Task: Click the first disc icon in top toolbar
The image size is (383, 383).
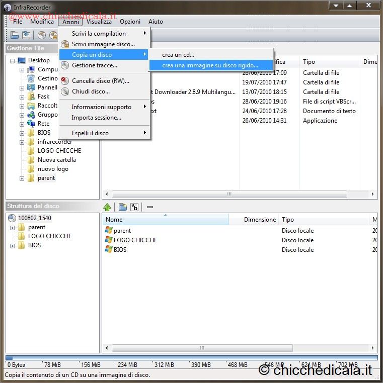Action: tap(41, 35)
